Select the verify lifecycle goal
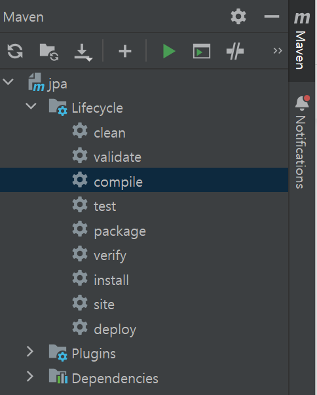Image resolution: width=317 pixels, height=395 pixels. 110,256
